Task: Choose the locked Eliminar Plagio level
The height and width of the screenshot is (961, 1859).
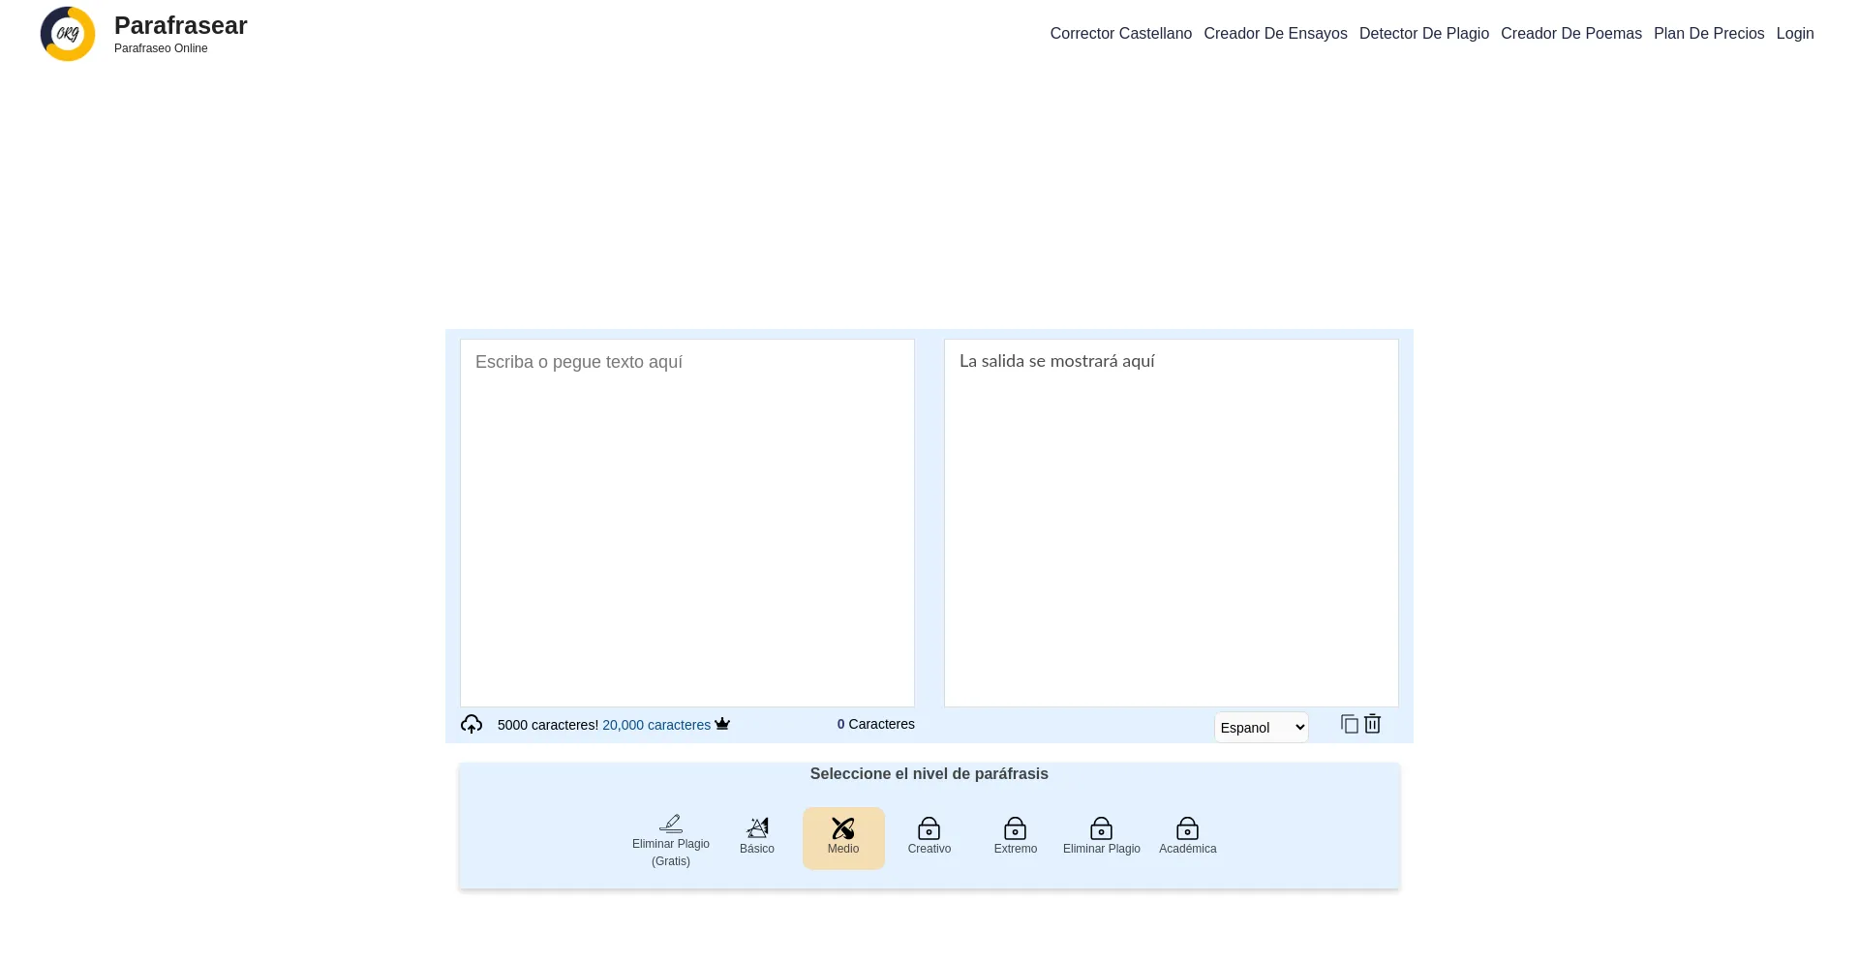Action: coord(1102,838)
